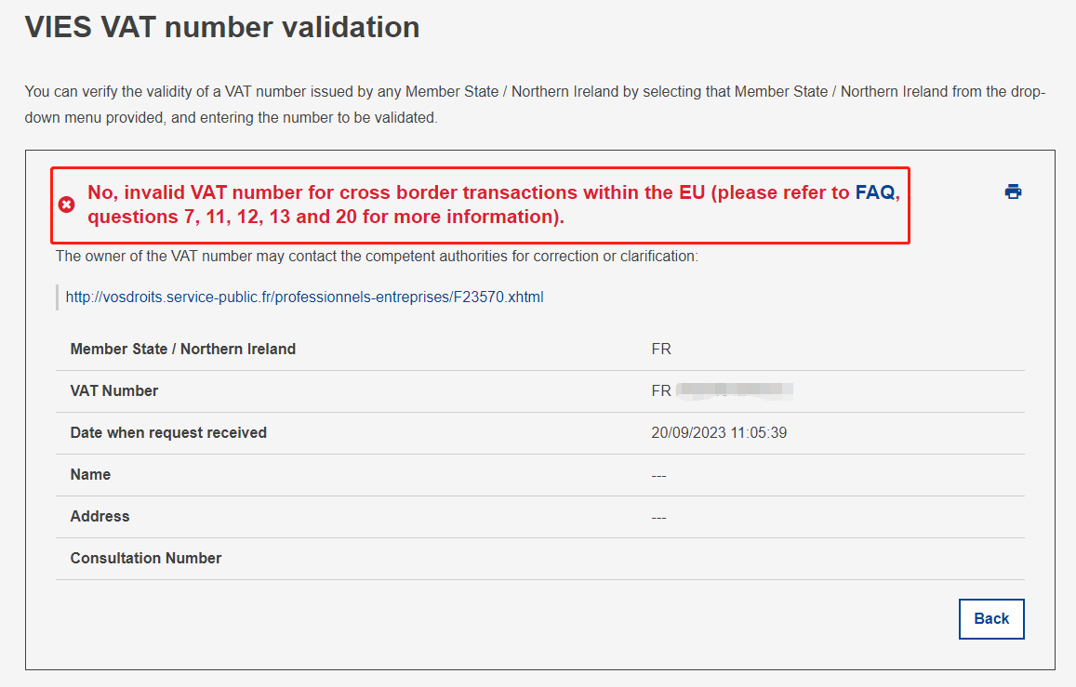Click the printer icon to print results
This screenshot has width=1076, height=687.
(x=1013, y=192)
